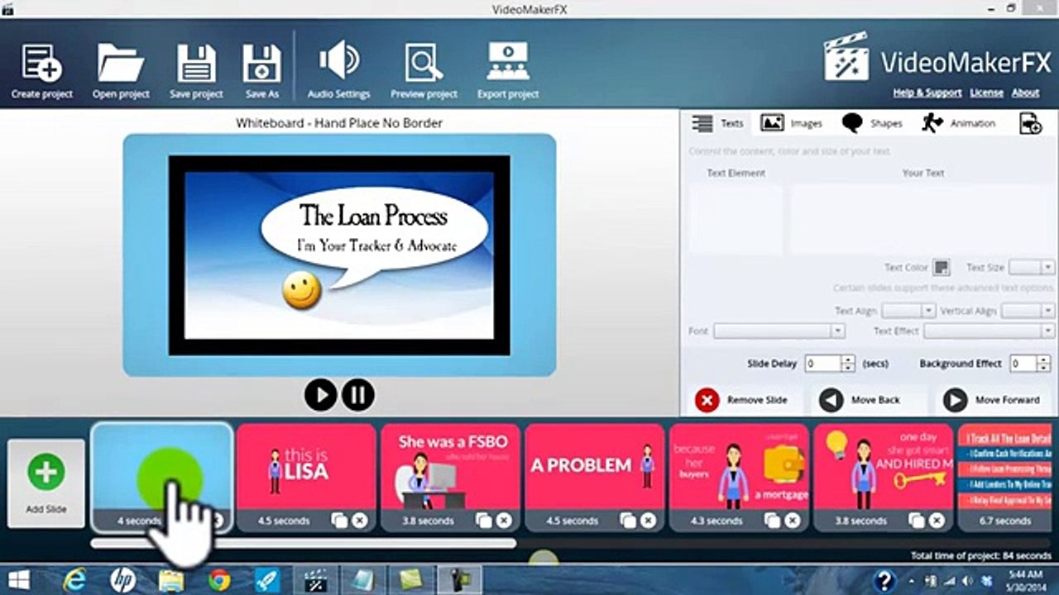Click the '6.7 seconds' duration label
The height and width of the screenshot is (595, 1059).
click(1005, 521)
